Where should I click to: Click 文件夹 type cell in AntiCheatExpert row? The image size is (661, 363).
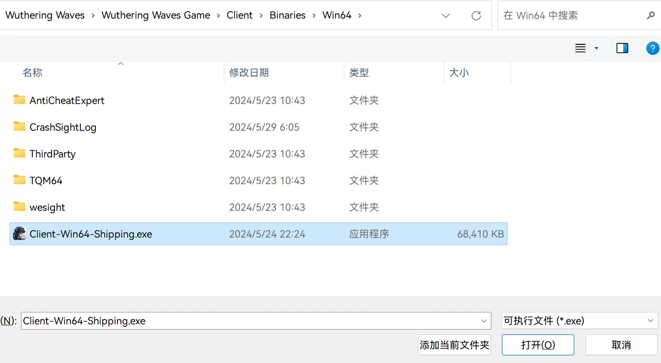(x=364, y=100)
